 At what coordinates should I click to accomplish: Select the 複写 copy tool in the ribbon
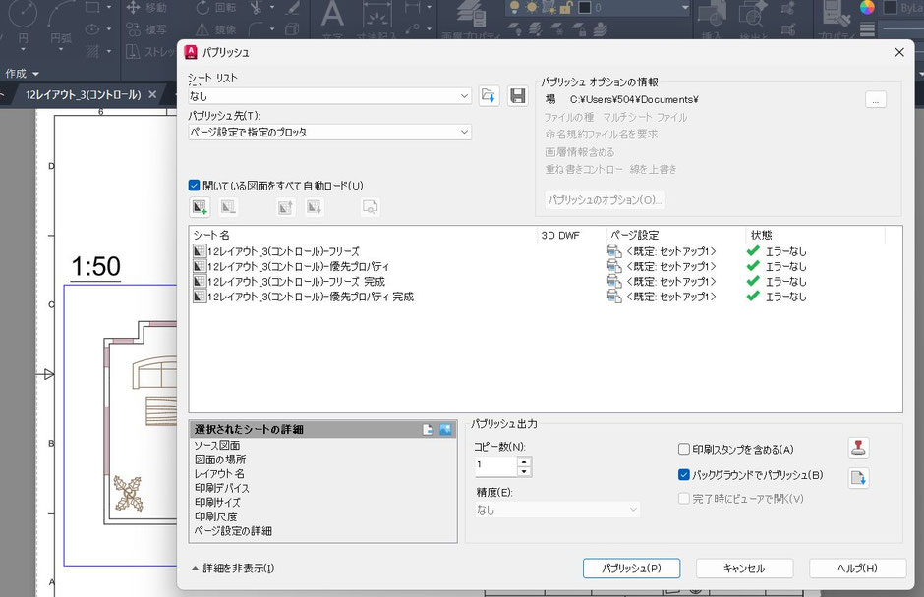pos(146,28)
